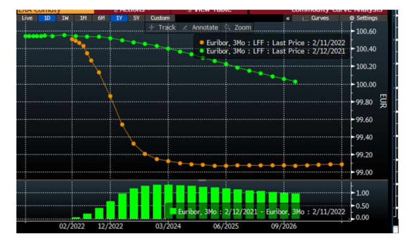
Task: Click green square in spread chart legend
Action: pos(173,211)
